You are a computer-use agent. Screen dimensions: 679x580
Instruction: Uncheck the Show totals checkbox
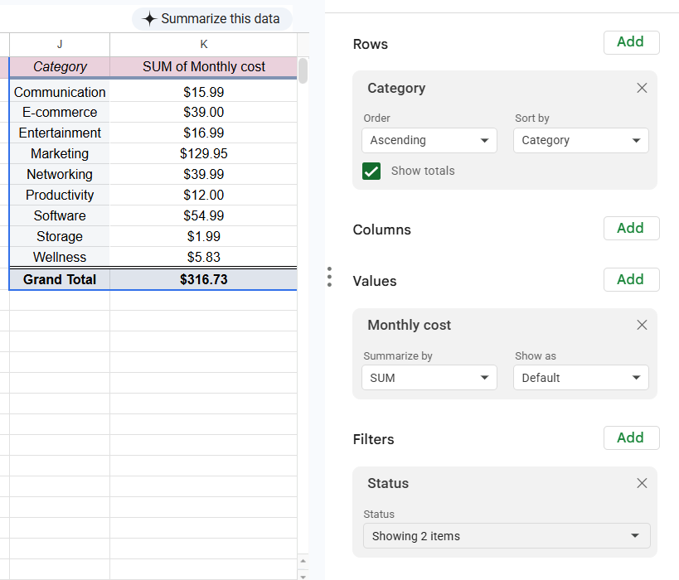[371, 171]
